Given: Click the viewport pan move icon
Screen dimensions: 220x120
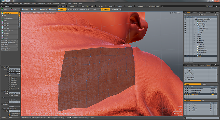Looking at the screenshot, I should [170, 13].
